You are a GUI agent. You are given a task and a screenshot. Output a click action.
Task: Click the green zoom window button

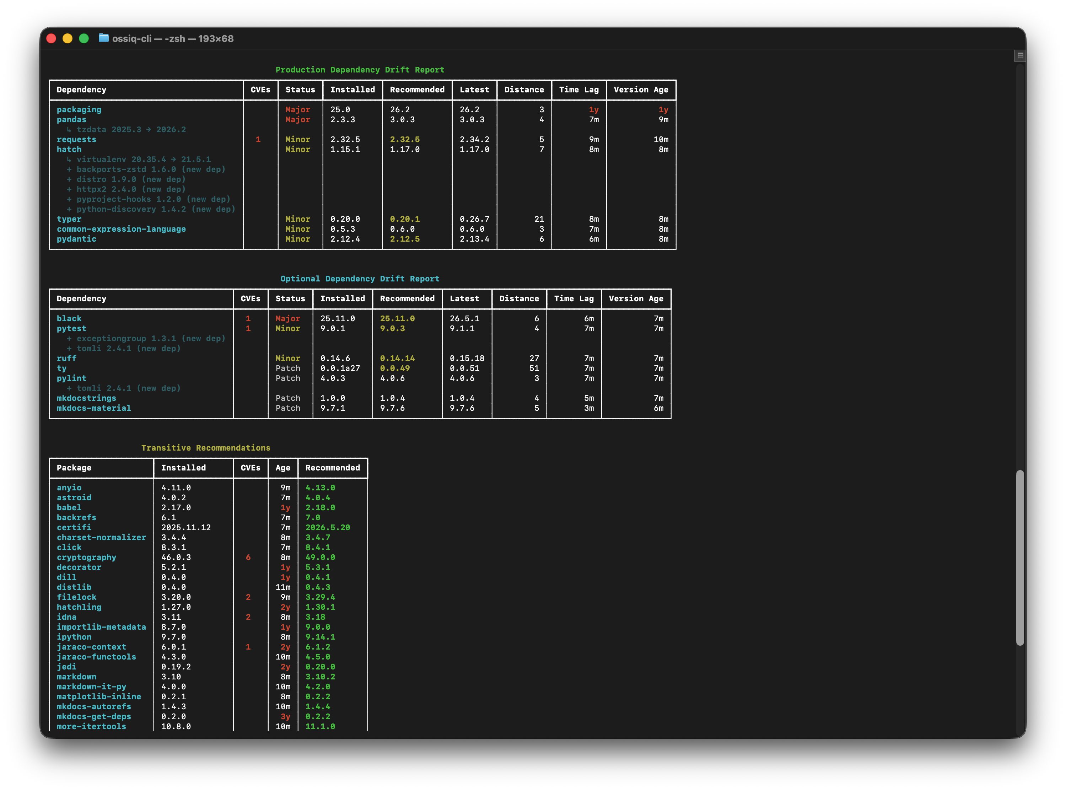click(84, 38)
